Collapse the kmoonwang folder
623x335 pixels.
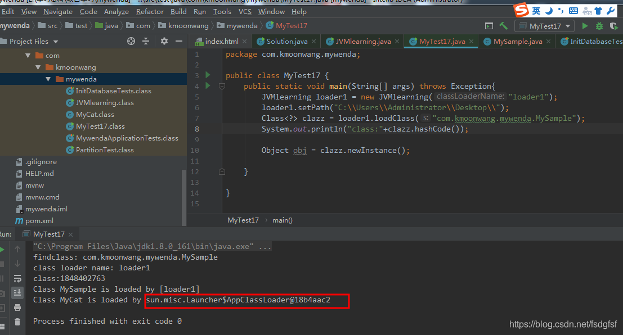pos(38,67)
